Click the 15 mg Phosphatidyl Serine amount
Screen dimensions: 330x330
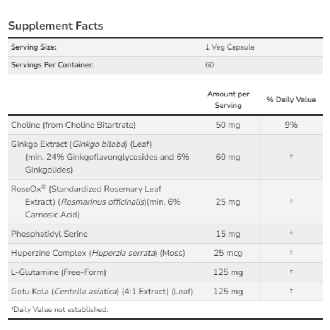pos(228,234)
